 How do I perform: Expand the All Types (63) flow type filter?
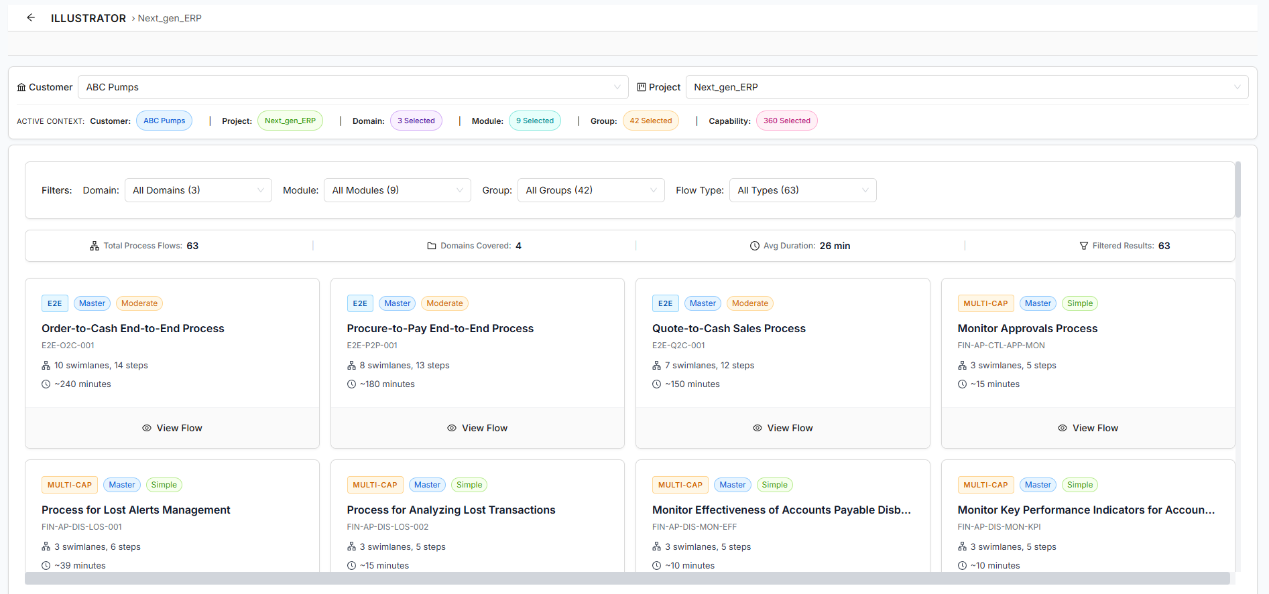point(802,191)
